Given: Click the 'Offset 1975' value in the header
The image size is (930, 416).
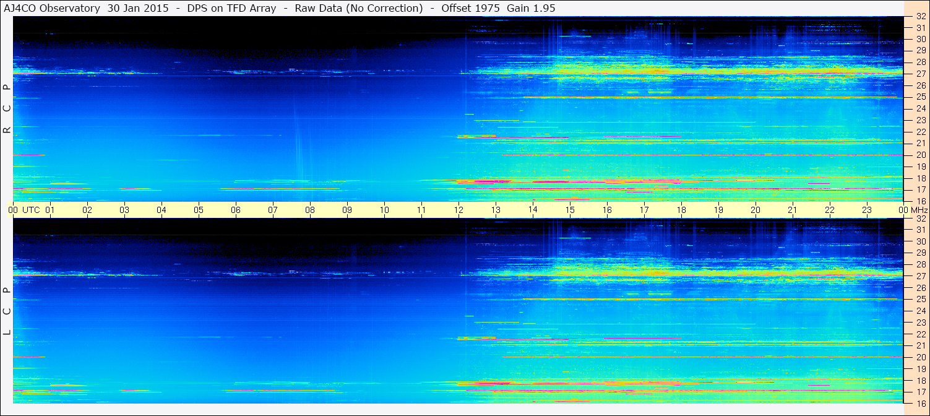Looking at the screenshot, I should [470, 8].
